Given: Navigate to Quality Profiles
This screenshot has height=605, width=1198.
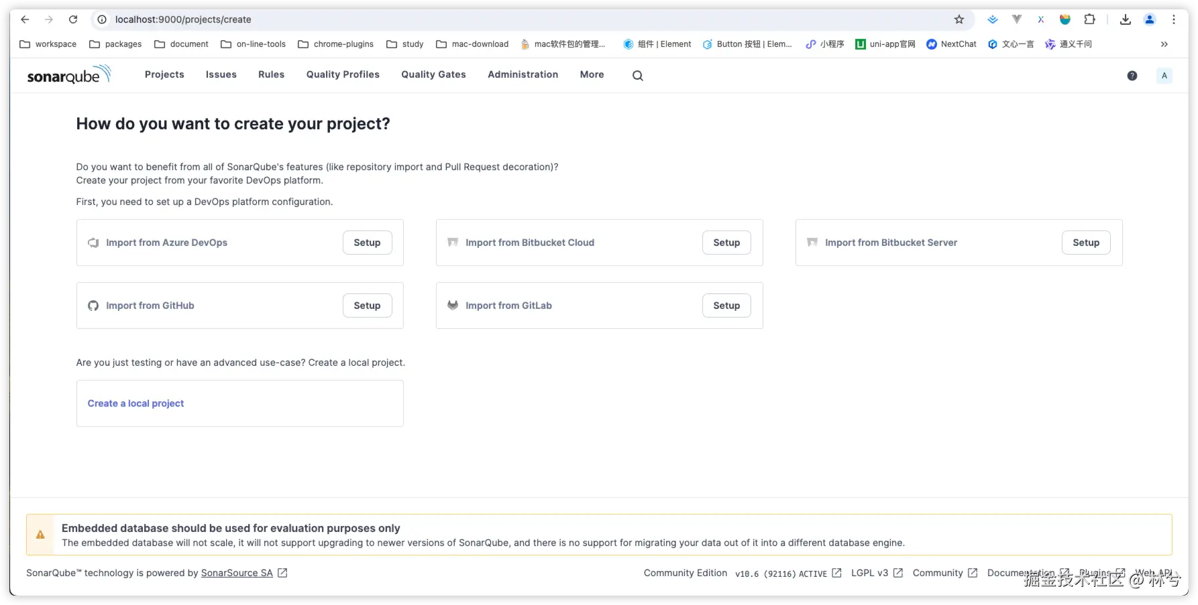Looking at the screenshot, I should point(343,74).
